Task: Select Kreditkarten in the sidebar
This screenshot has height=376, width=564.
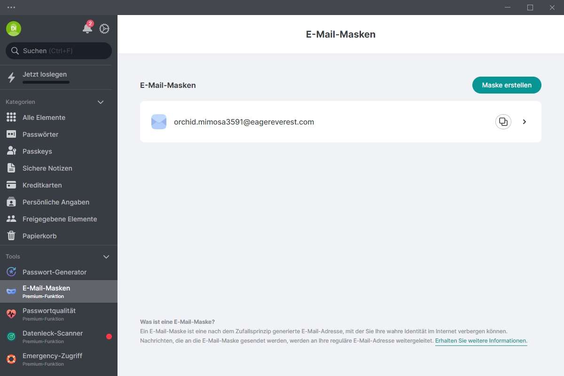Action: point(59,185)
